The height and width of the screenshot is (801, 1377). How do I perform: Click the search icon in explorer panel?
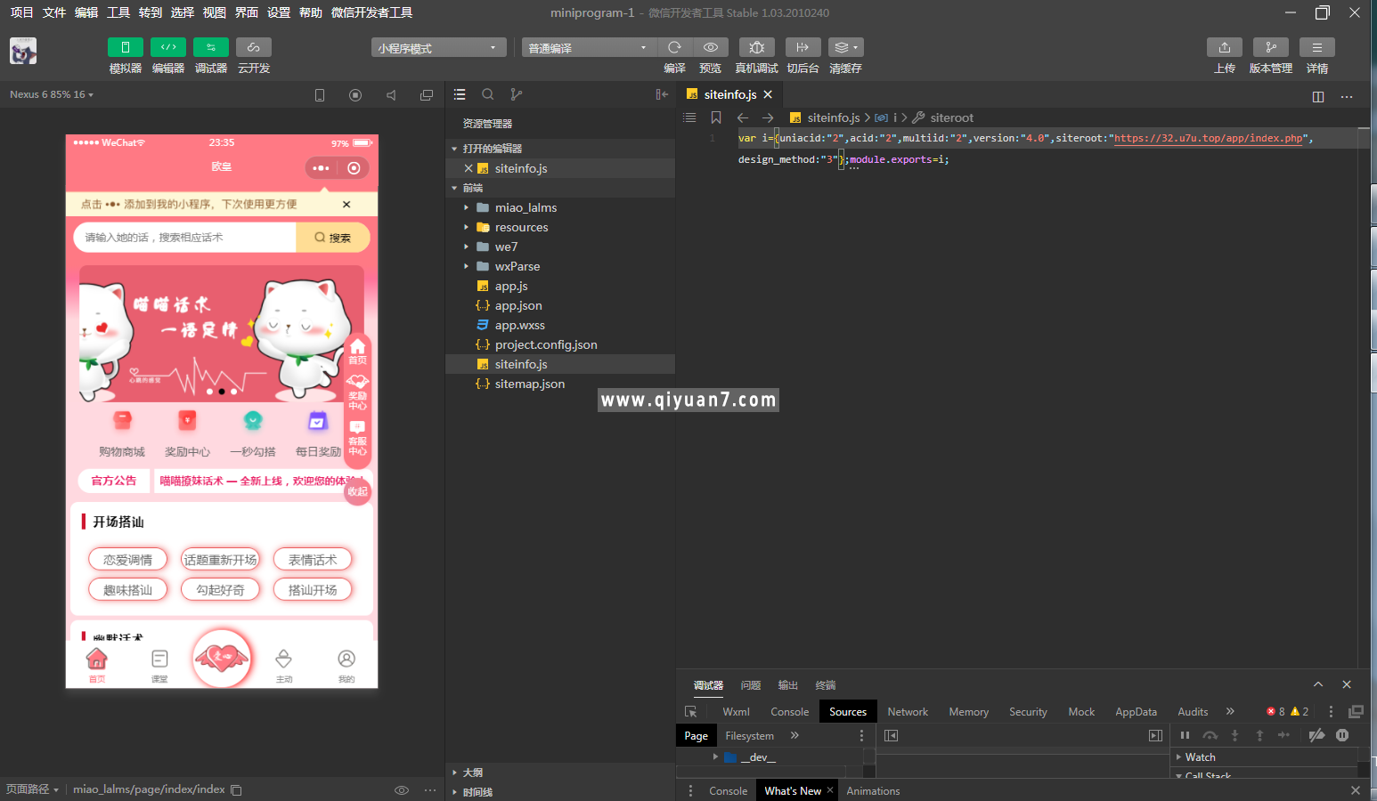(488, 94)
